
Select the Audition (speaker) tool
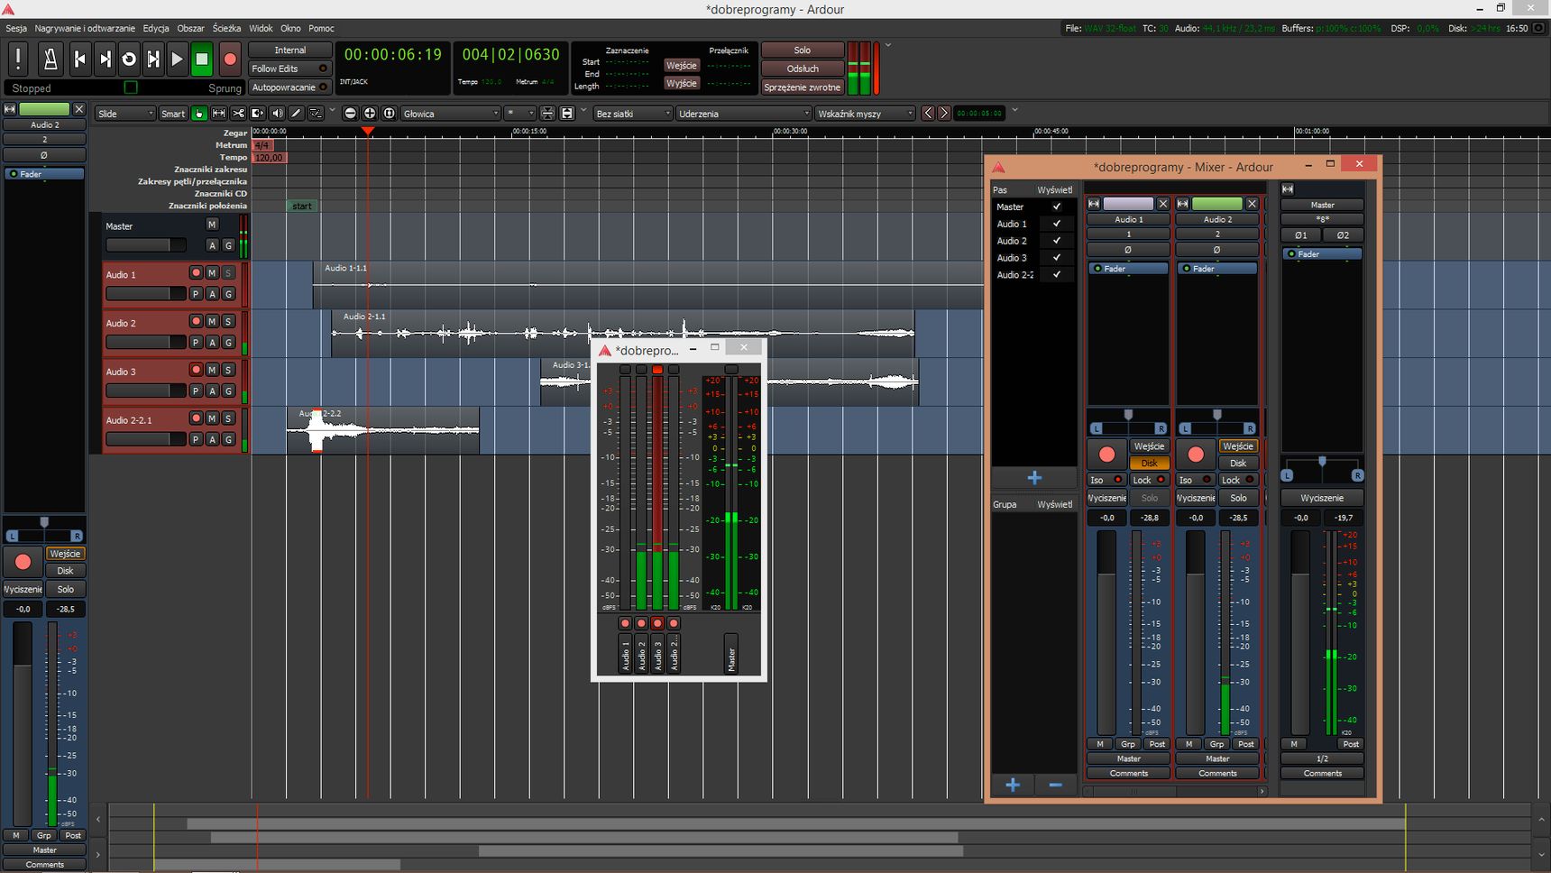coord(277,113)
